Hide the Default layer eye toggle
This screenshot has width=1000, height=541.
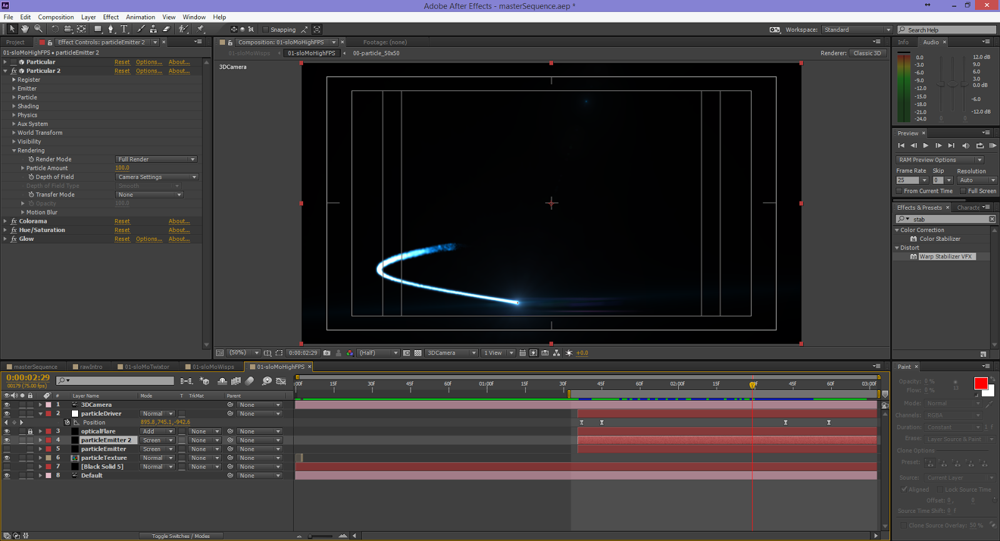tap(7, 475)
